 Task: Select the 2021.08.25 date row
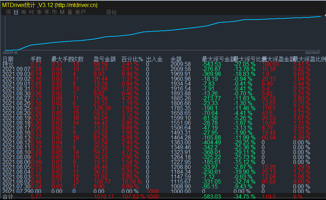pyautogui.click(x=16, y=108)
